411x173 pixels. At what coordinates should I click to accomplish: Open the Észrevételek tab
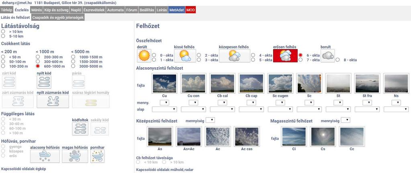[x=94, y=10]
